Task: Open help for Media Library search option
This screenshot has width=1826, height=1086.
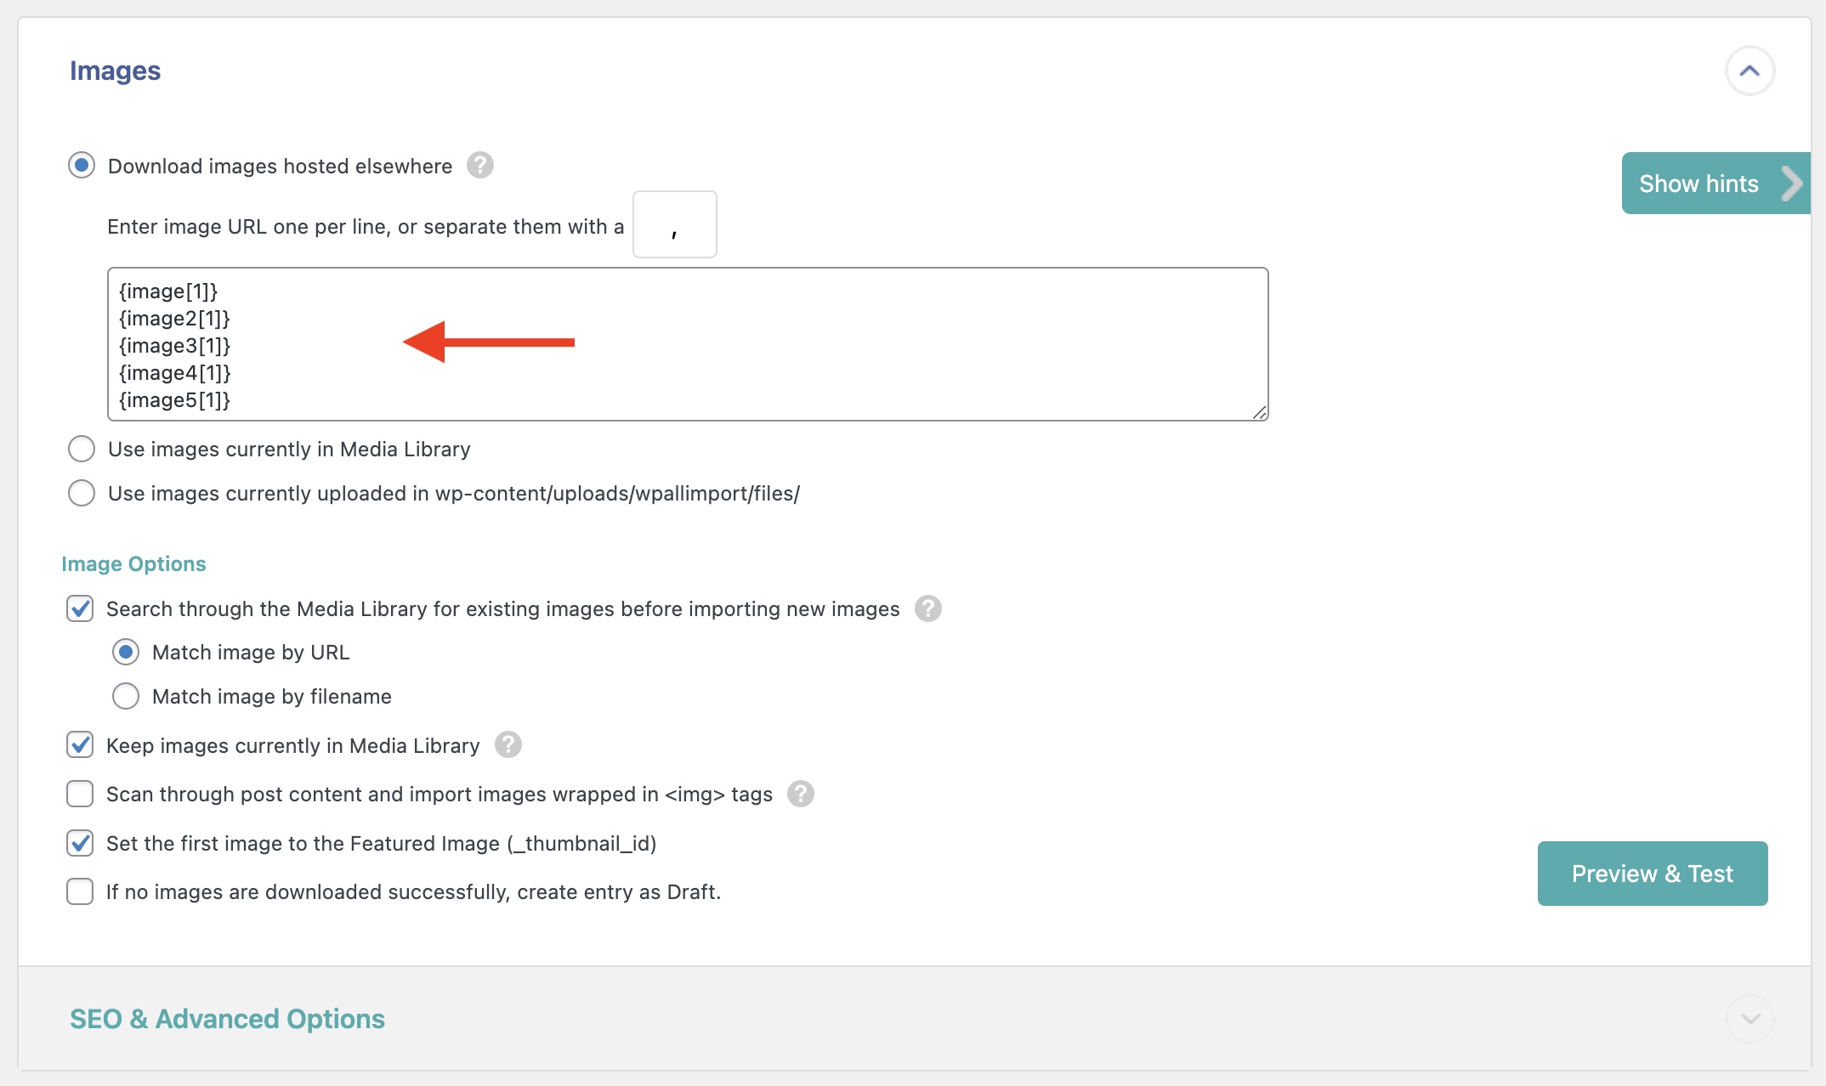Action: pos(927,608)
